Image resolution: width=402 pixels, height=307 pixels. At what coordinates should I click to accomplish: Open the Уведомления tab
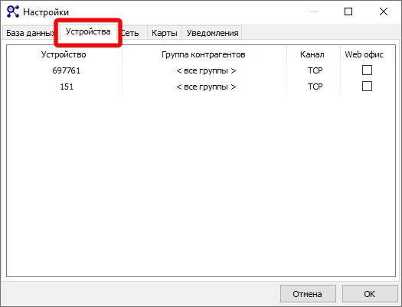(212, 33)
